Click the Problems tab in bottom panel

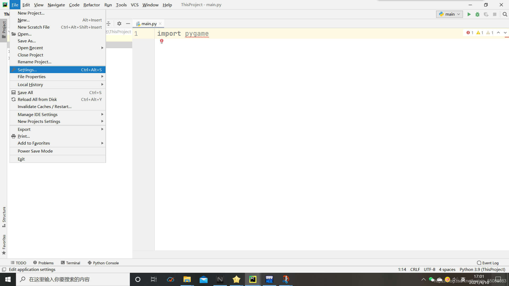(43, 263)
